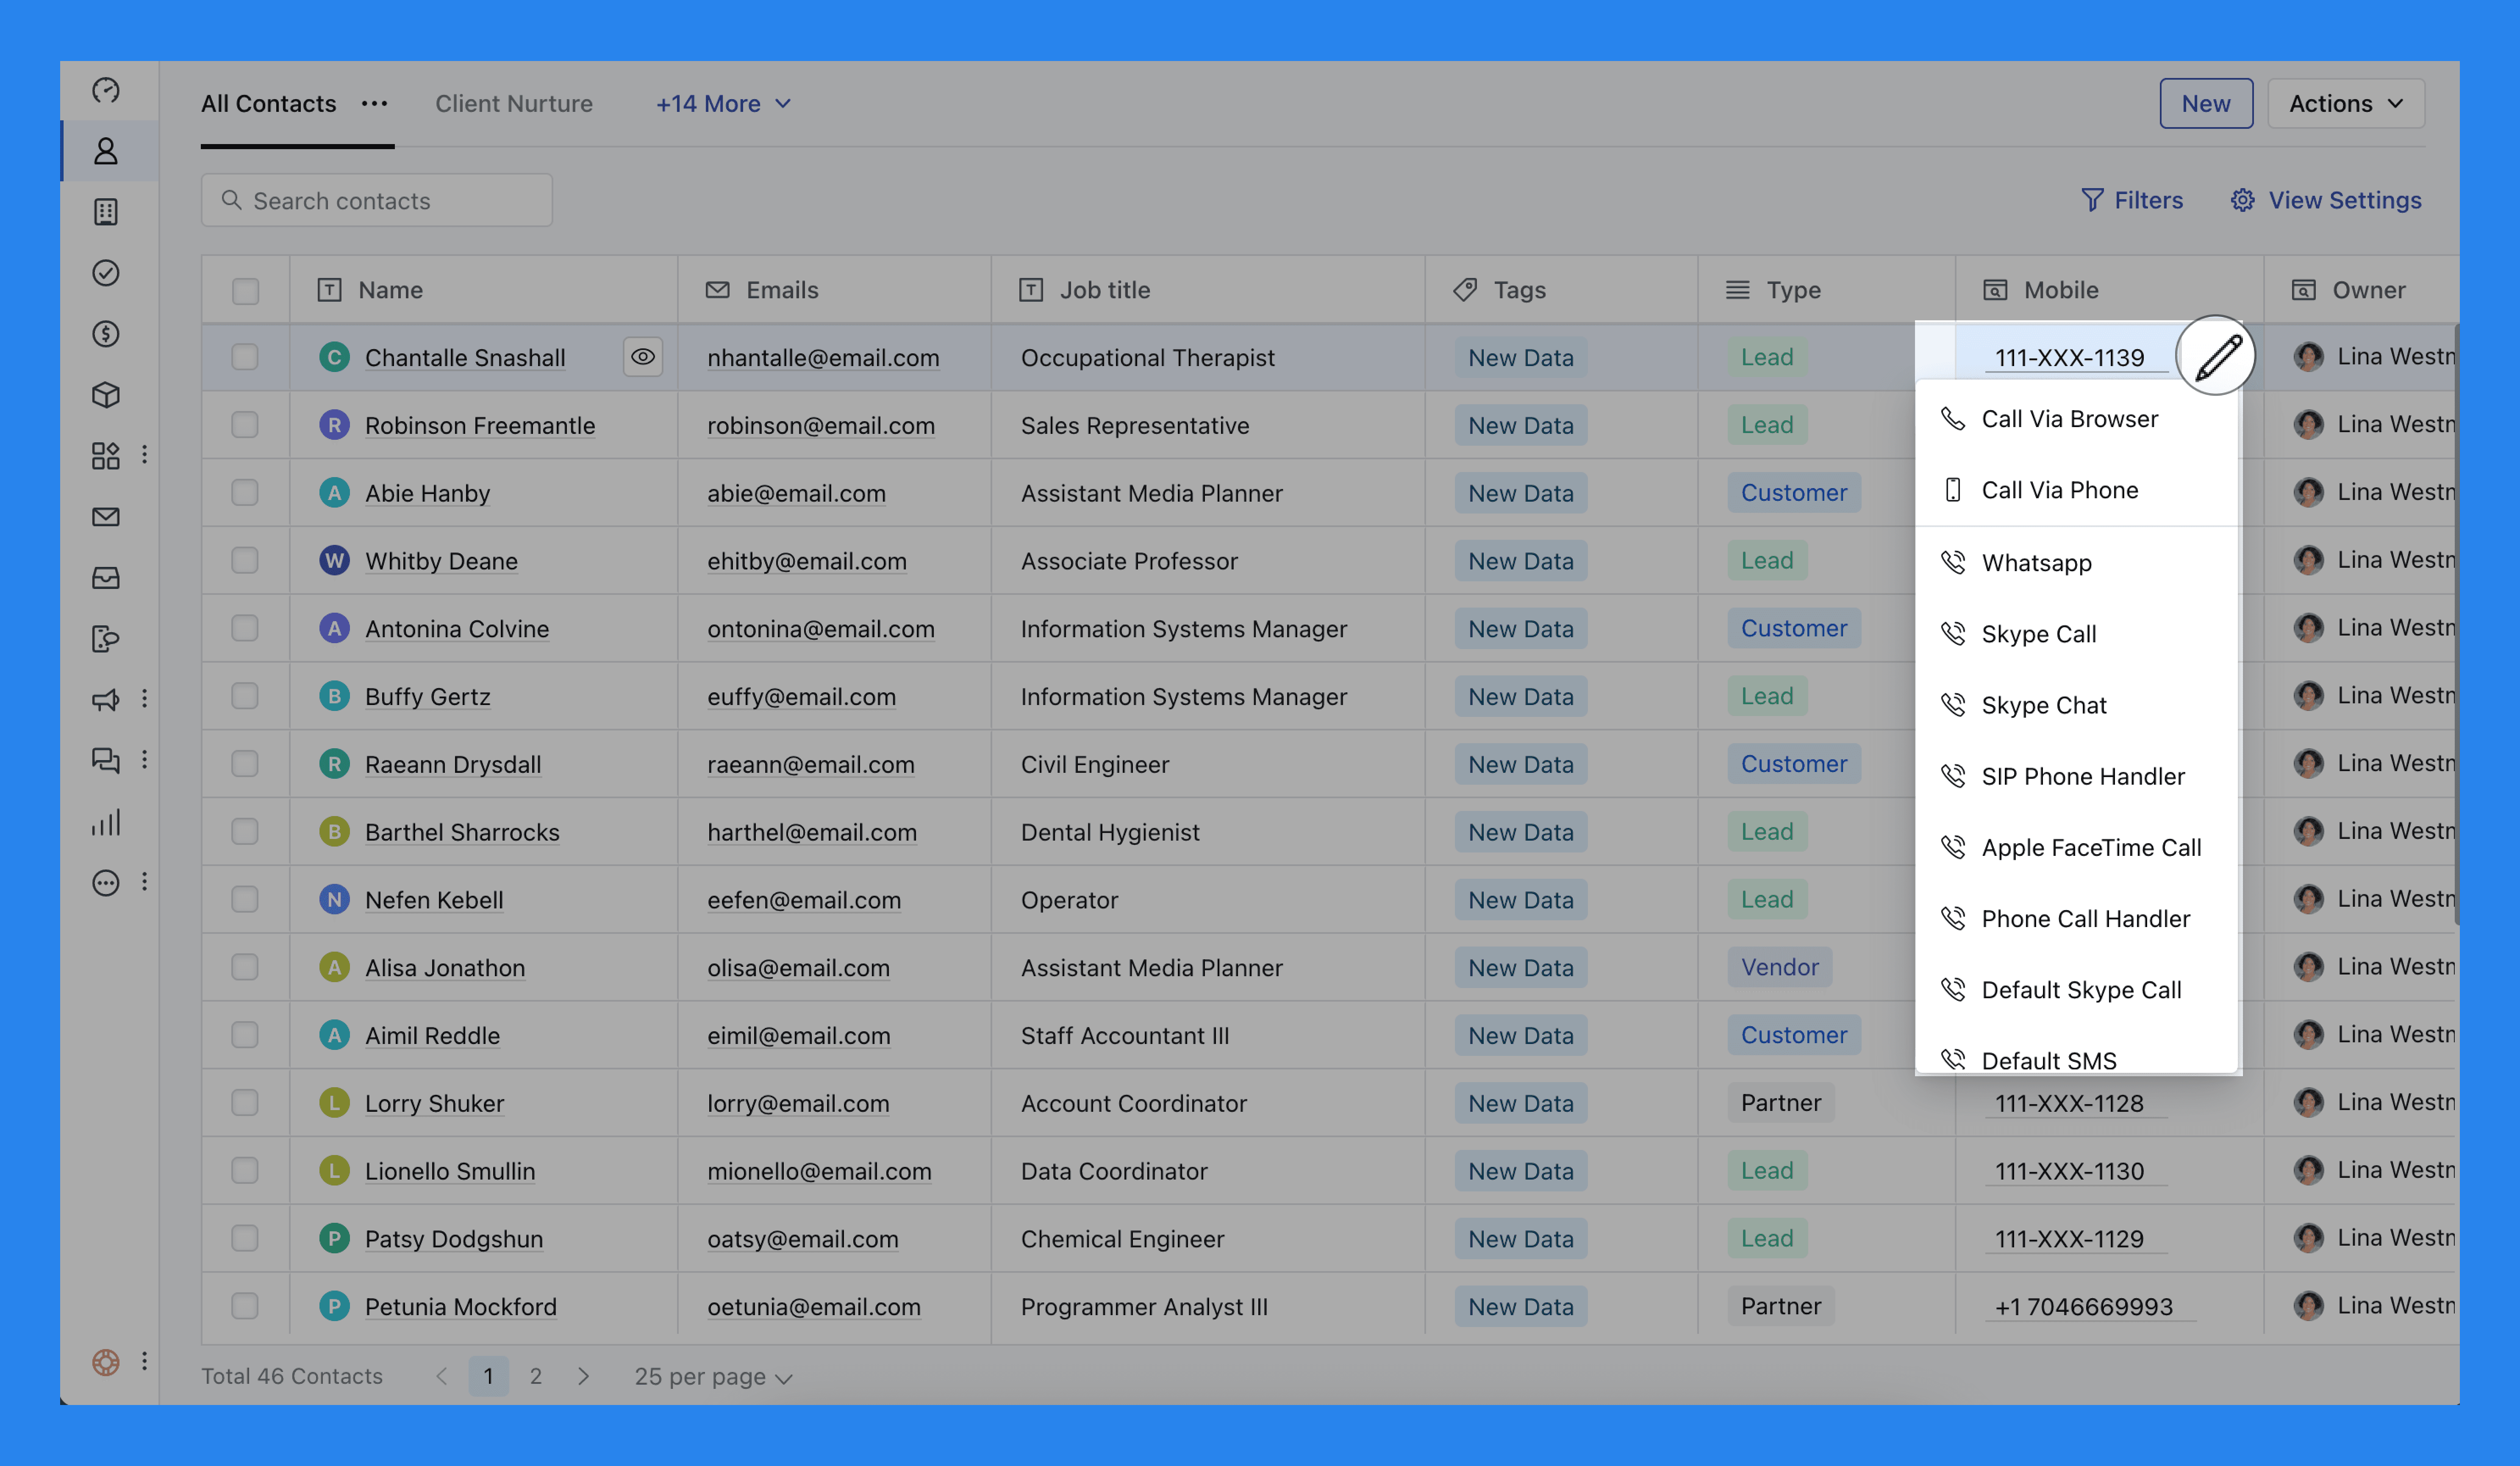Open the Products box icon in sidebar
The height and width of the screenshot is (1466, 2520).
click(x=105, y=395)
